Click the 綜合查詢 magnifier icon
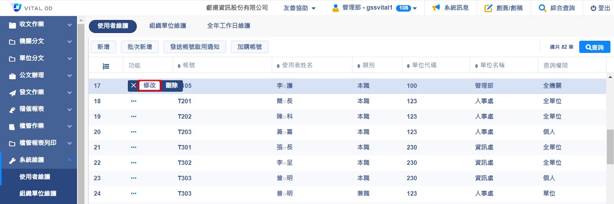 coord(542,8)
